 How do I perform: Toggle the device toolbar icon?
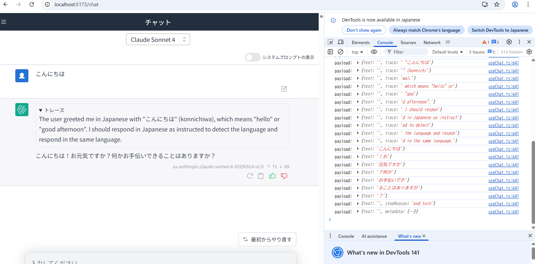click(341, 42)
